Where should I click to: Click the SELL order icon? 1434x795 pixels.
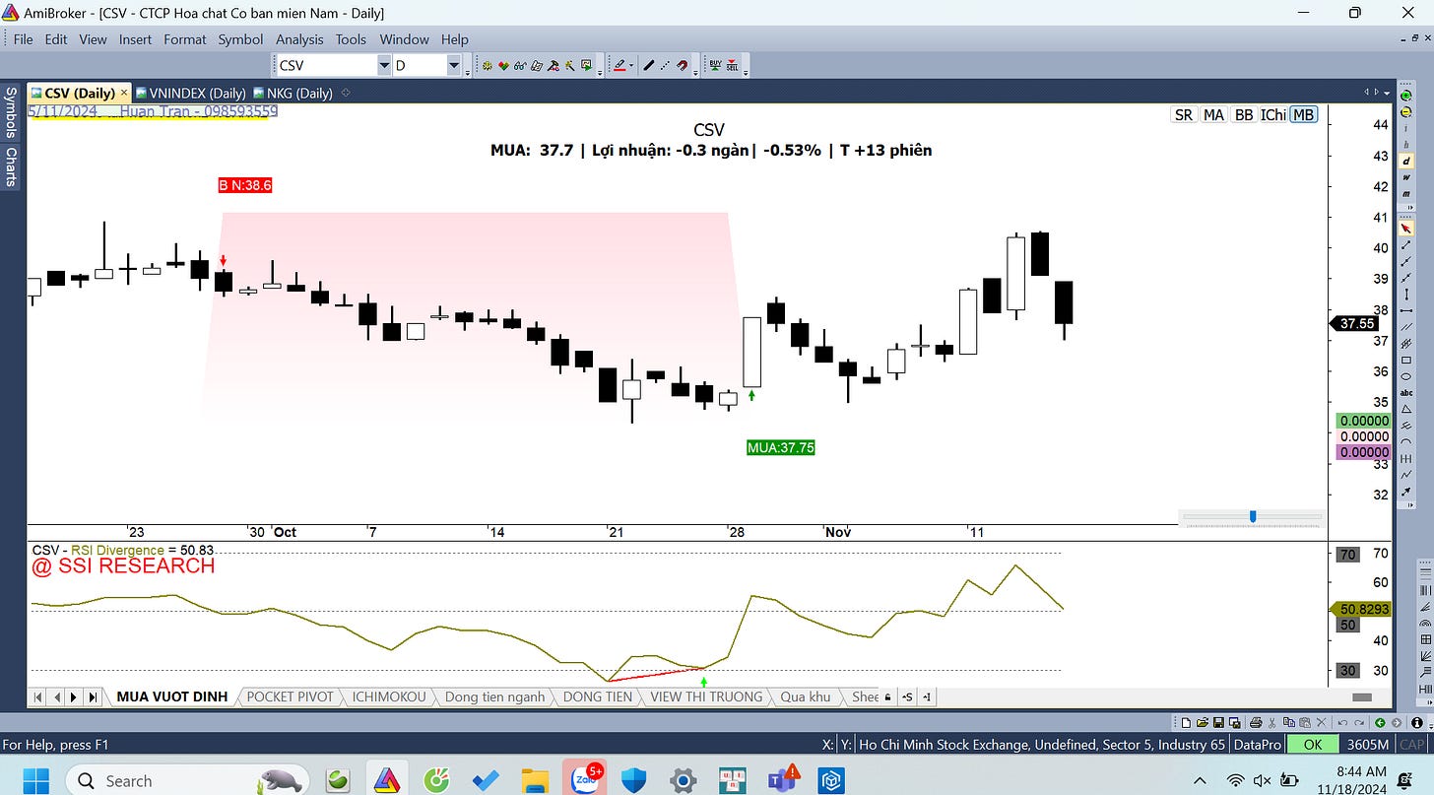(733, 66)
